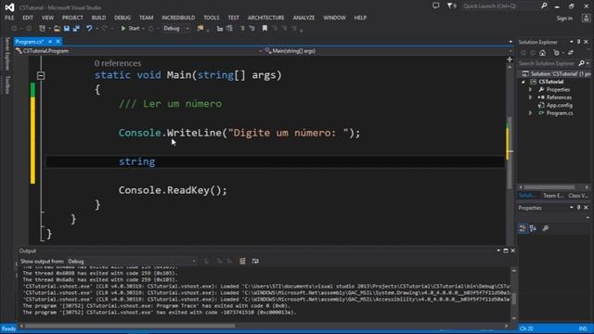Close the Output panel
This screenshot has width=594, height=334.
(513, 250)
